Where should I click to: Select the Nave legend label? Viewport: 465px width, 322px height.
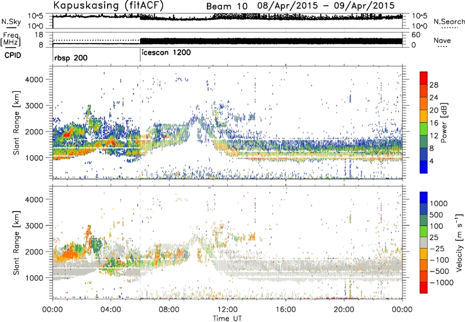(x=442, y=40)
